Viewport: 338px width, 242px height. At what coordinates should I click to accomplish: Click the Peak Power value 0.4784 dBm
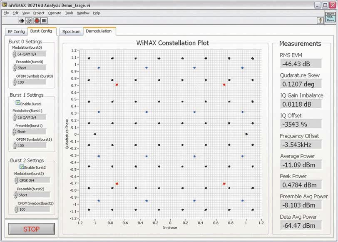(x=301, y=185)
